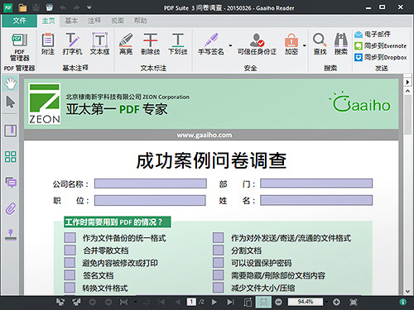The height and width of the screenshot is (310, 414).
Task: Activate the Hand pan tool in sidebar
Action: click(11, 83)
